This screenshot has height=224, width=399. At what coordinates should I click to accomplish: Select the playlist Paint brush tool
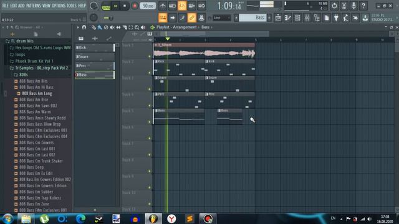tap(100, 27)
